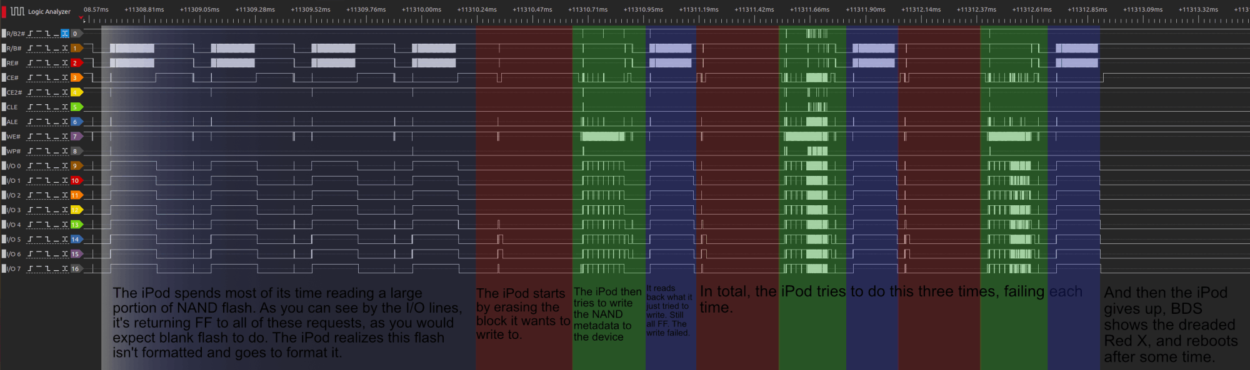The width and height of the screenshot is (1250, 370).
Task: Set rising edge trigger on I/O 5 channel
Action: pos(31,239)
